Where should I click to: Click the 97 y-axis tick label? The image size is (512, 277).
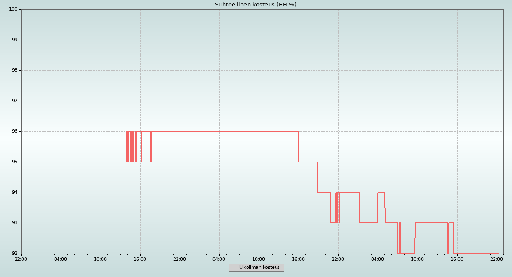15,101
